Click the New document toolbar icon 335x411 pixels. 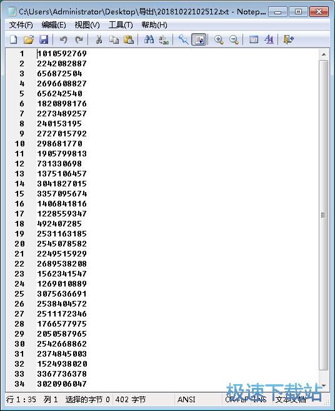click(x=14, y=39)
